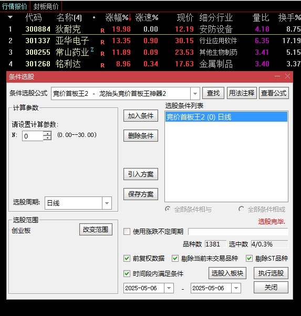Decrease N with the down spinner arrow

click(x=47, y=138)
